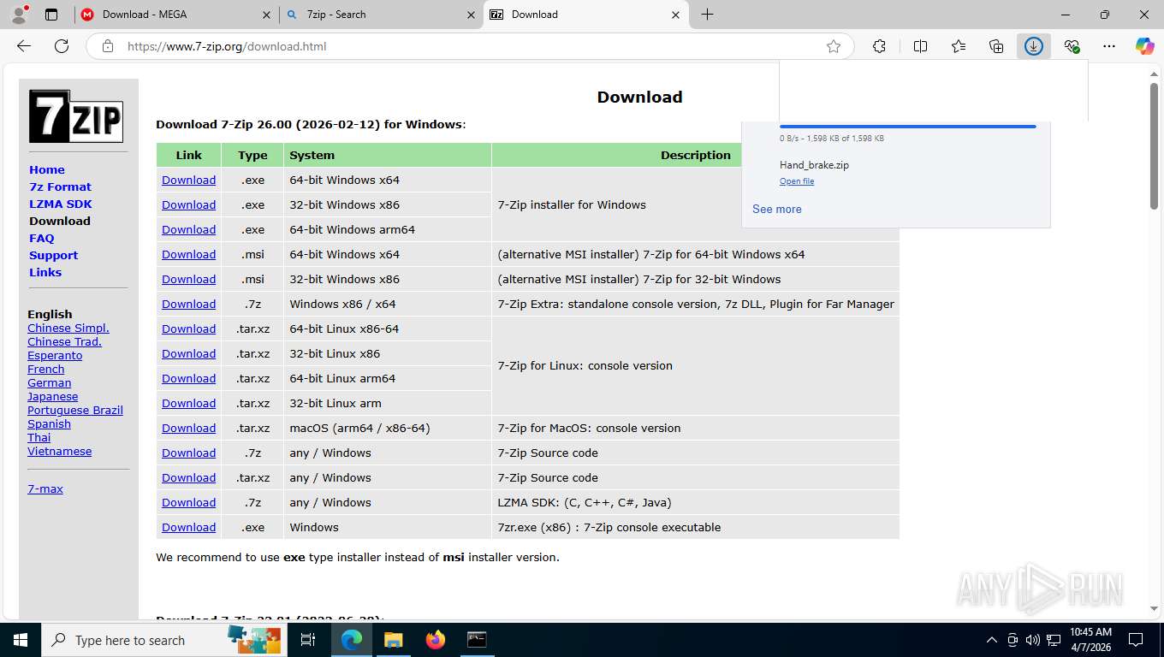1164x657 pixels.
Task: Click See more in downloads panel
Action: point(777,209)
